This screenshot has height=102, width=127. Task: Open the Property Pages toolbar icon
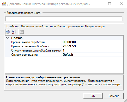coord(22,32)
